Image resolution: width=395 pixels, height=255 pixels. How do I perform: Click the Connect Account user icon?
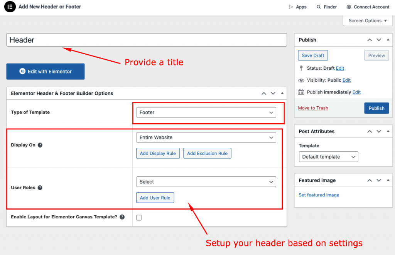coord(349,7)
